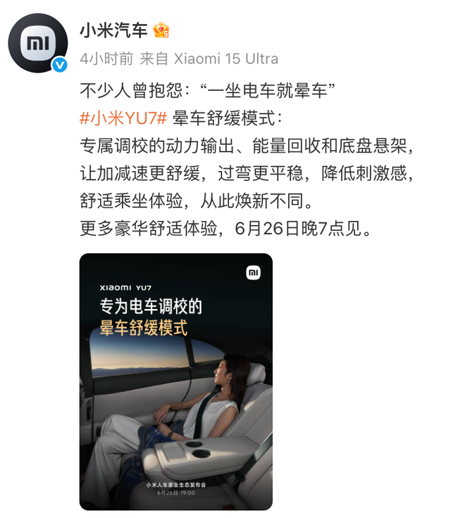Viewport: 451px width, 518px height.
Task: Click the 小米人车家全生态发布会 poster caption
Action: pyautogui.click(x=176, y=485)
